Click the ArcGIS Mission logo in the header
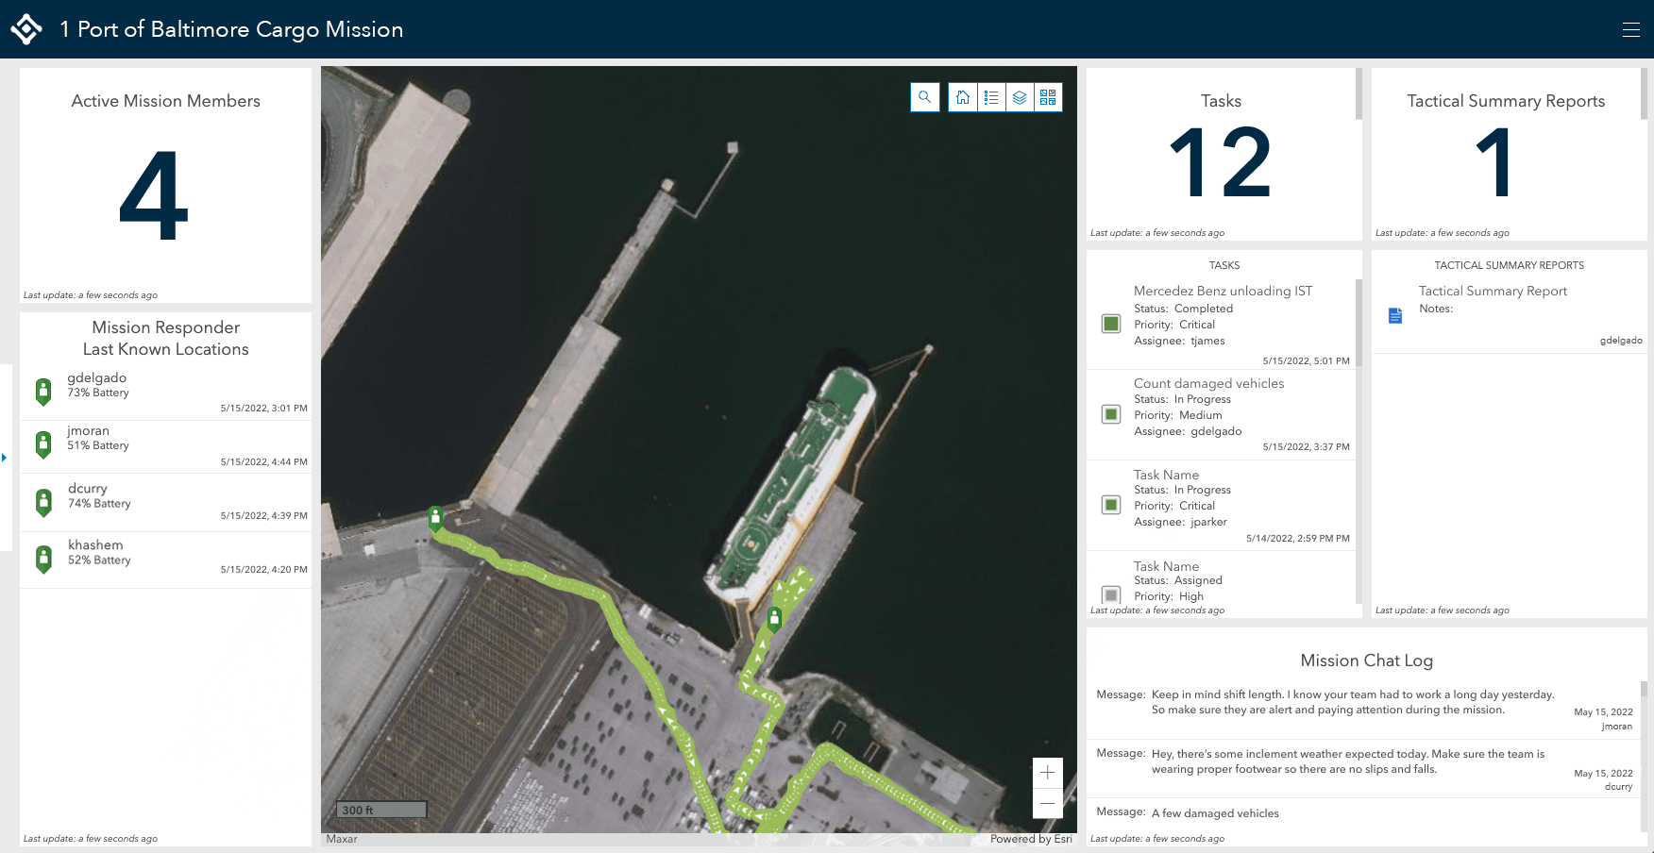This screenshot has width=1654, height=853. 25,28
